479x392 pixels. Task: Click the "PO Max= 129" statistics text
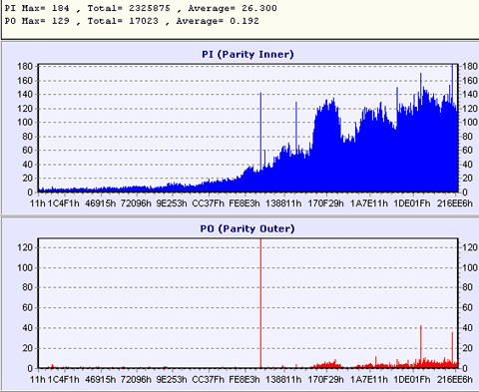coord(37,21)
